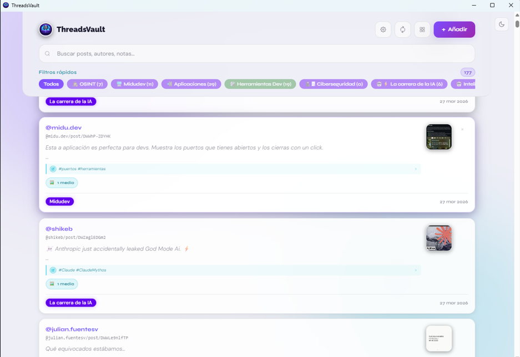Viewport: 520px width, 357px height.
Task: Edit note icon beside #puertos #herramientas
Action: tap(53, 169)
